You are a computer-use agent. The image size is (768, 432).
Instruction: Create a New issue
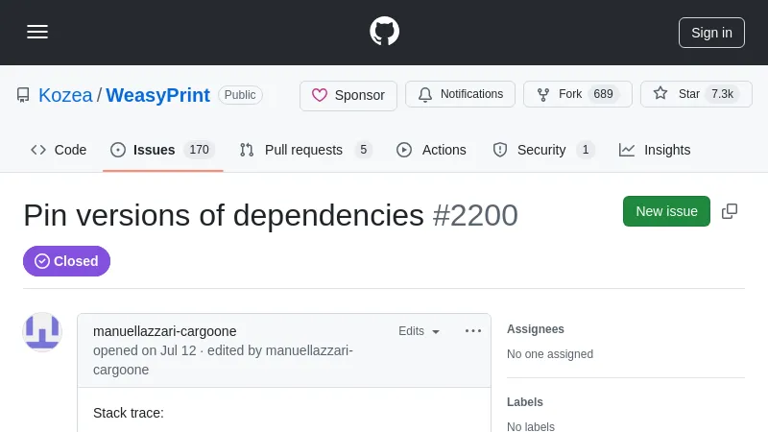[666, 211]
